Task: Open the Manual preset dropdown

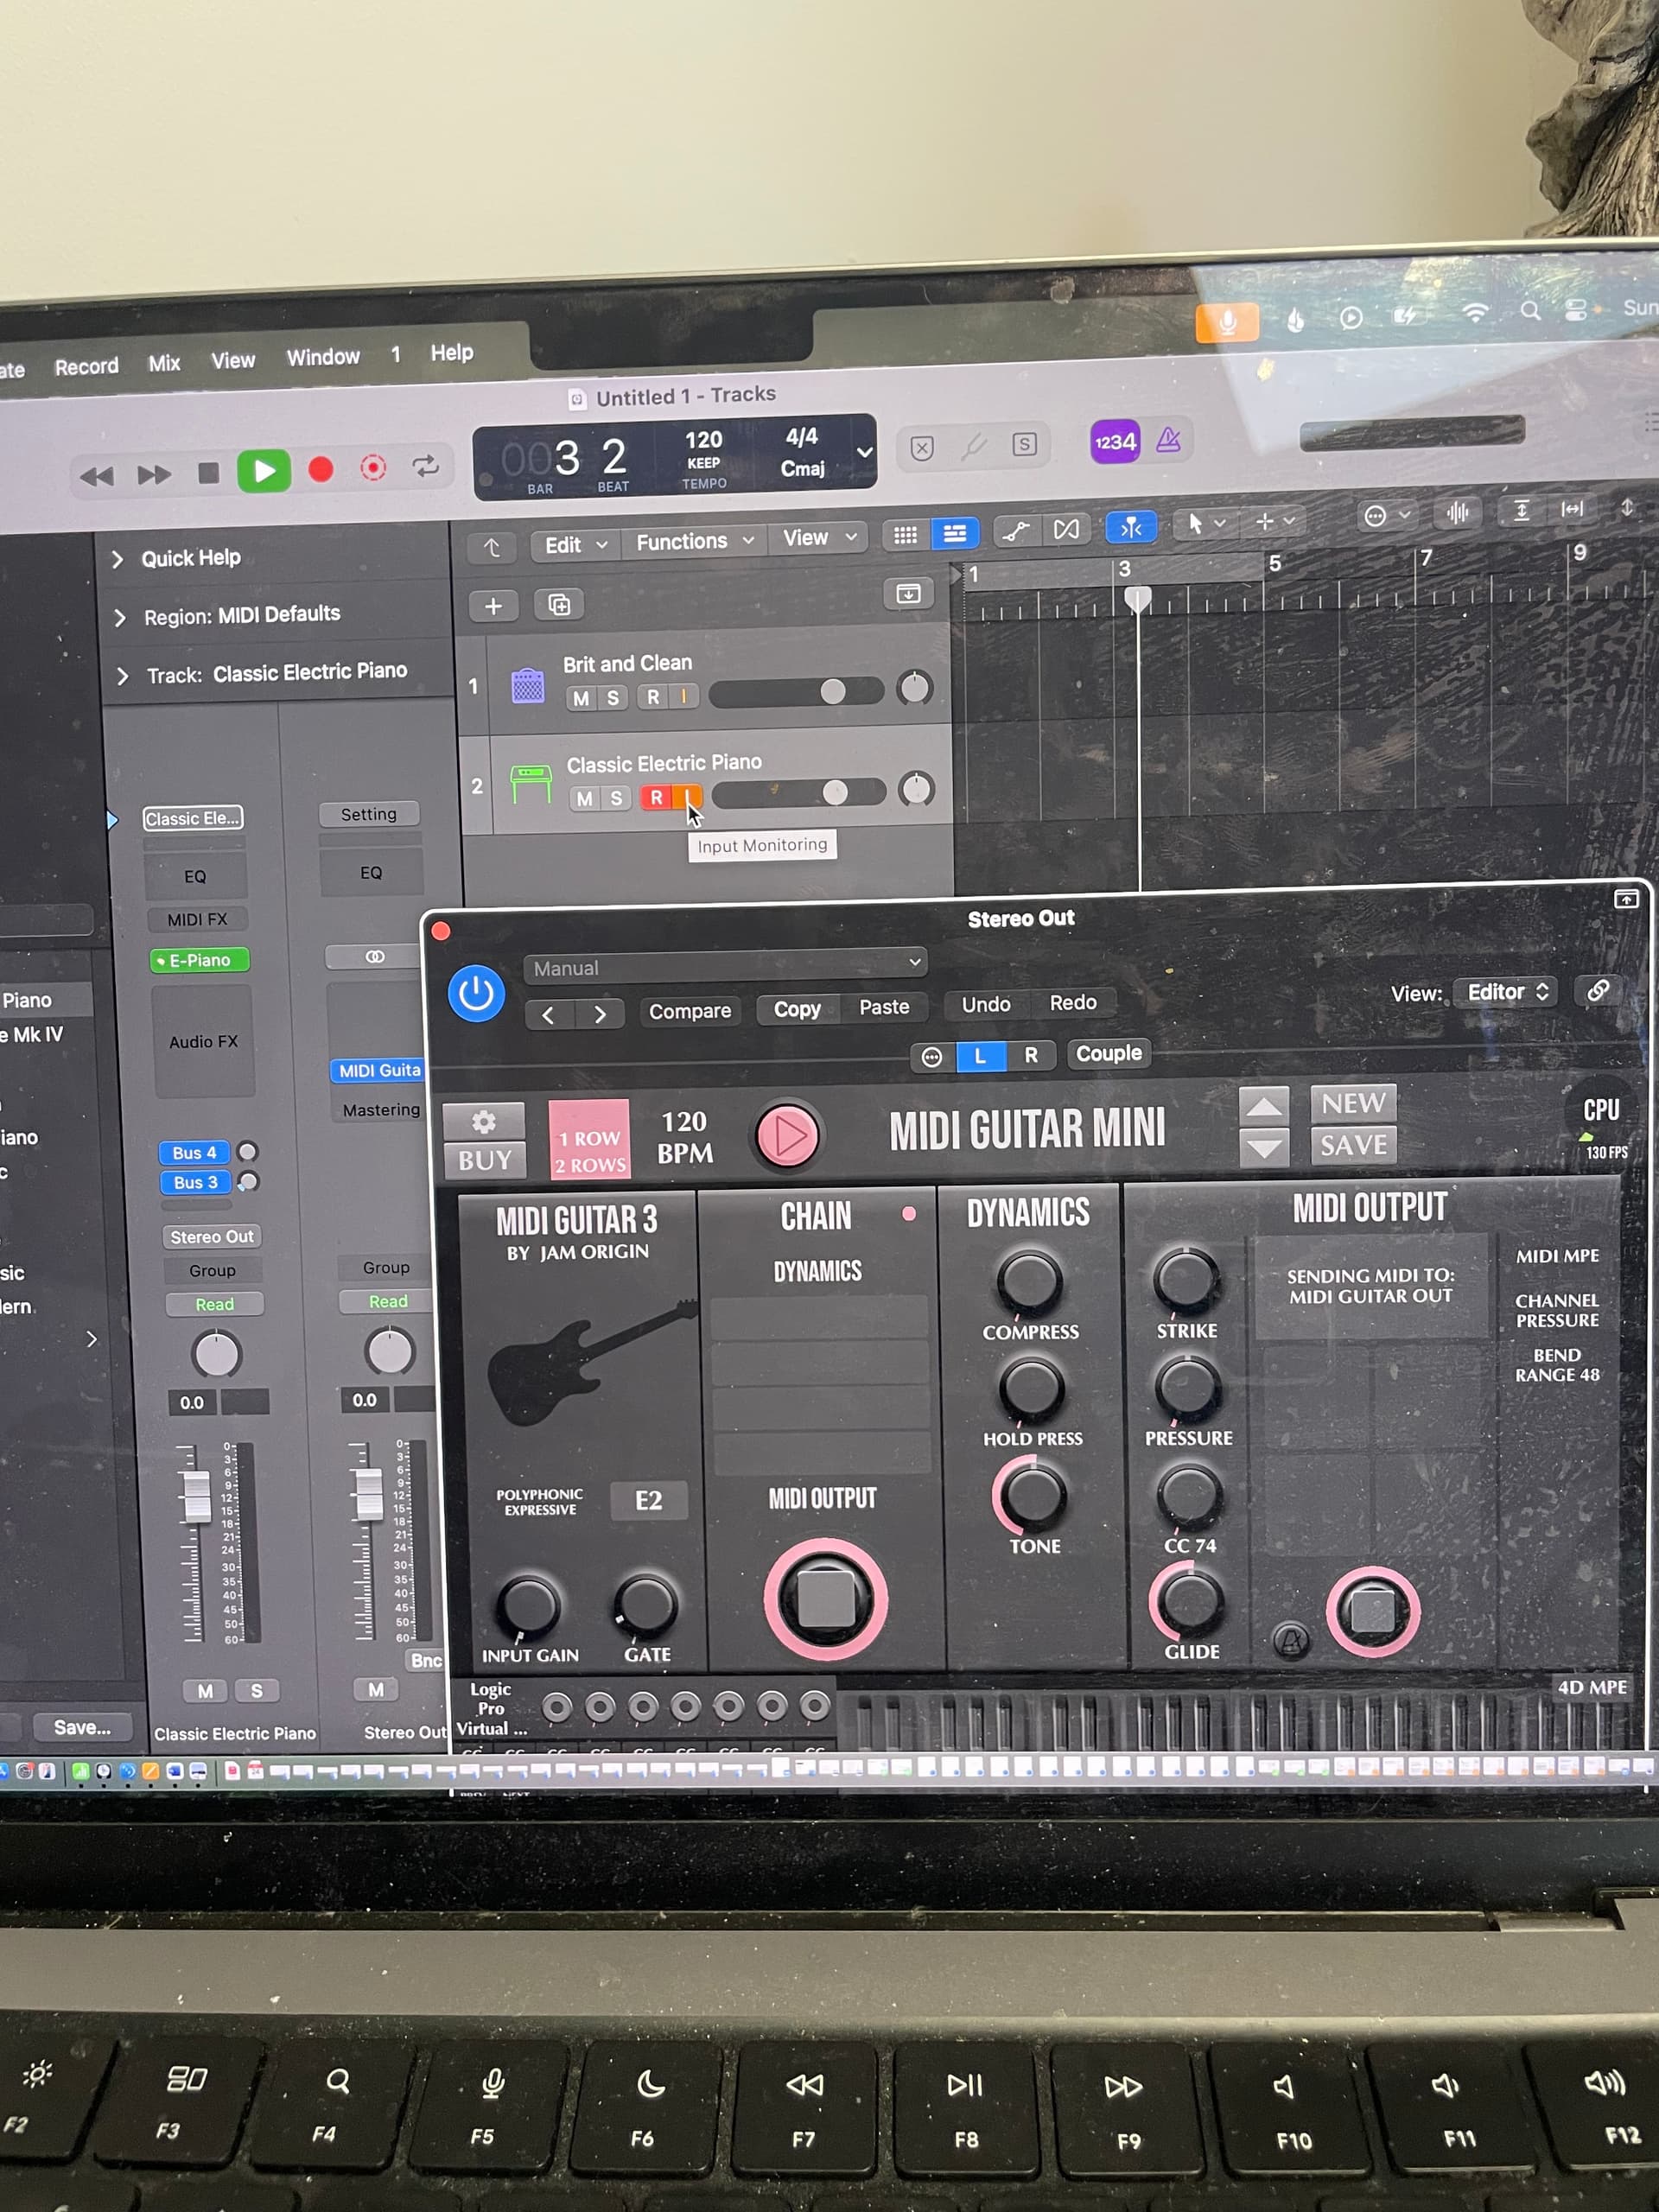Action: click(x=725, y=966)
